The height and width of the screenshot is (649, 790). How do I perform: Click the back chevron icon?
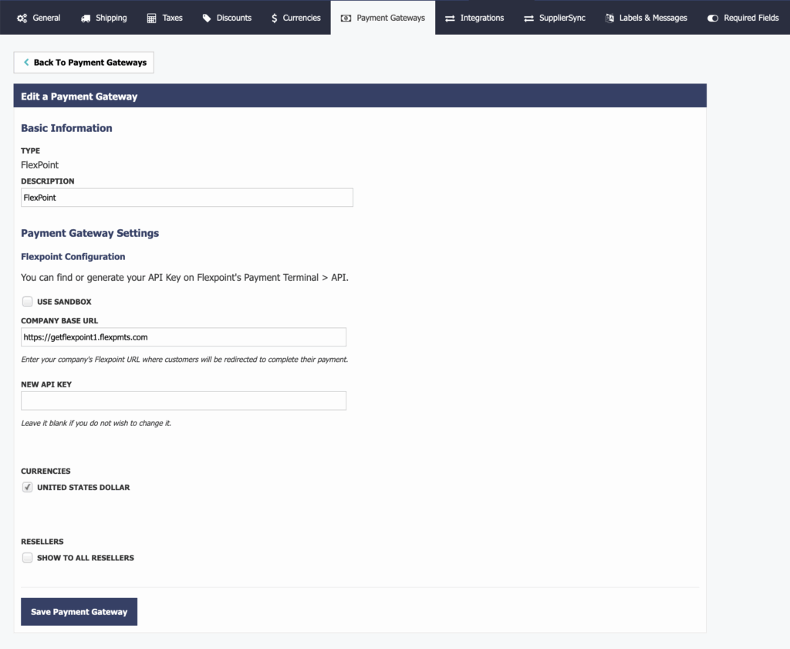[26, 62]
